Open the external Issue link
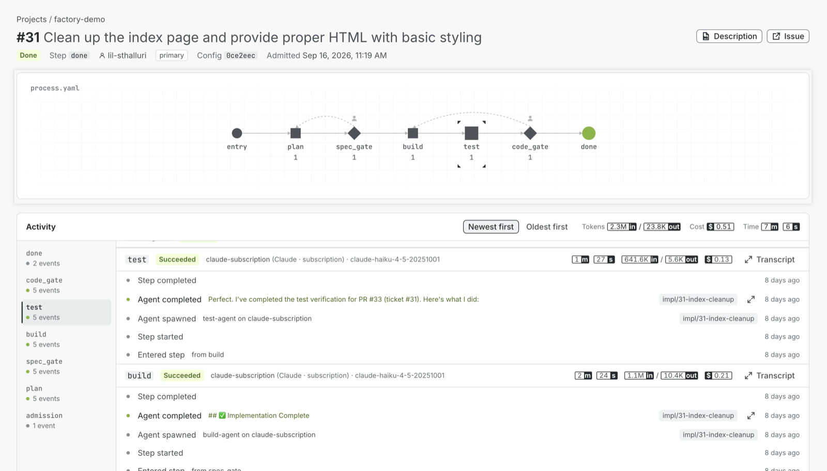Viewport: 827px width, 471px height. [788, 36]
